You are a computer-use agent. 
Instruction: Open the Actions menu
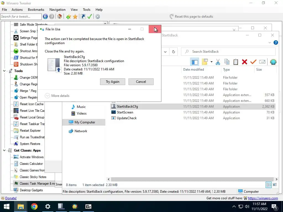(17, 10)
